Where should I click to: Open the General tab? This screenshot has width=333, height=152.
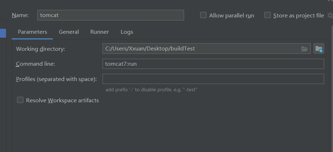pos(69,32)
